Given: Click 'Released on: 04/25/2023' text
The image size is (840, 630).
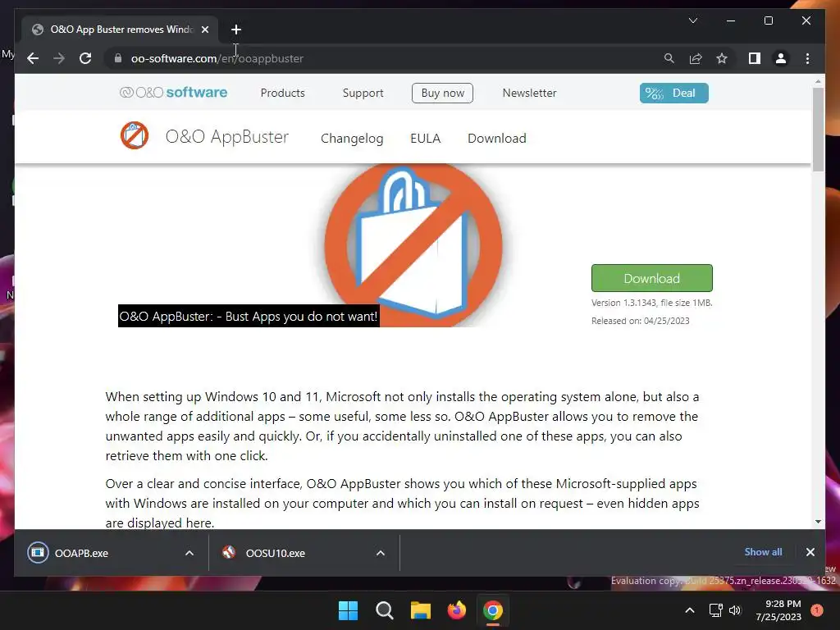Looking at the screenshot, I should 640,321.
